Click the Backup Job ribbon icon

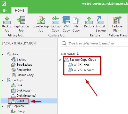[x=7, y=24]
